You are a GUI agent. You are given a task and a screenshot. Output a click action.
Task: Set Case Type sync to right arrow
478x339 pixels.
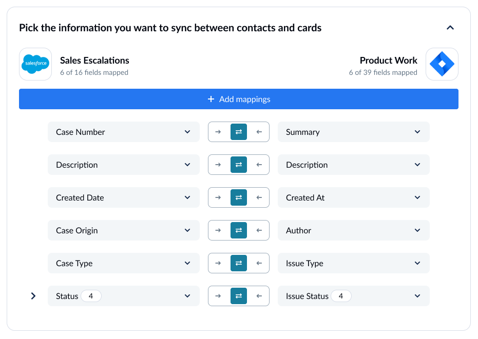218,264
